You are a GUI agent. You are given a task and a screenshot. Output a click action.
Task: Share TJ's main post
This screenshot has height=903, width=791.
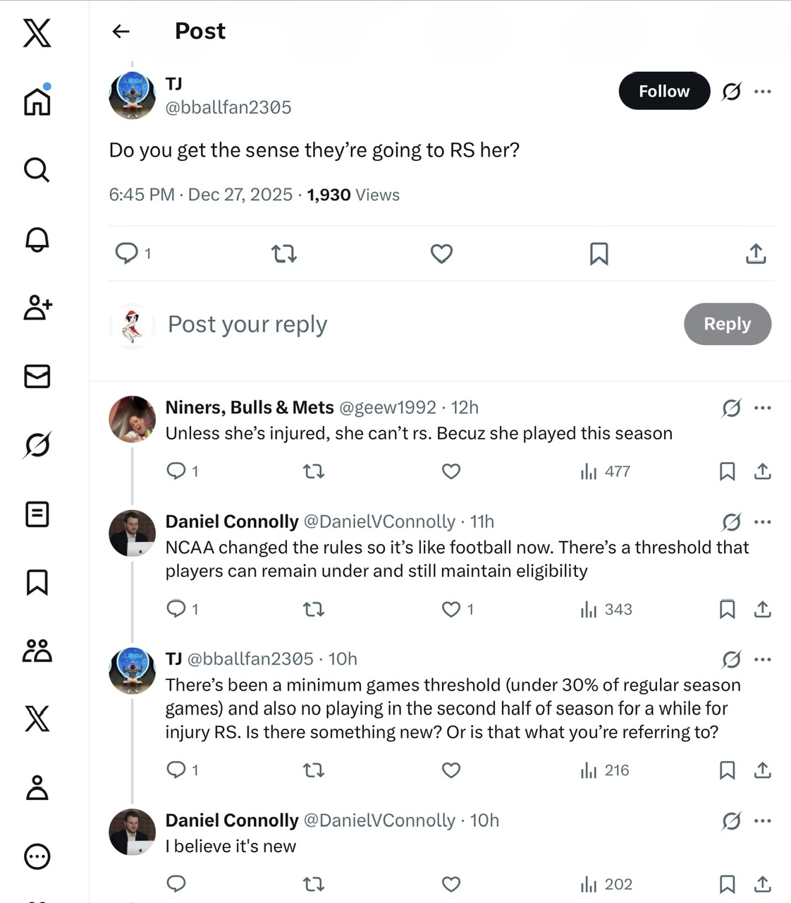(756, 253)
